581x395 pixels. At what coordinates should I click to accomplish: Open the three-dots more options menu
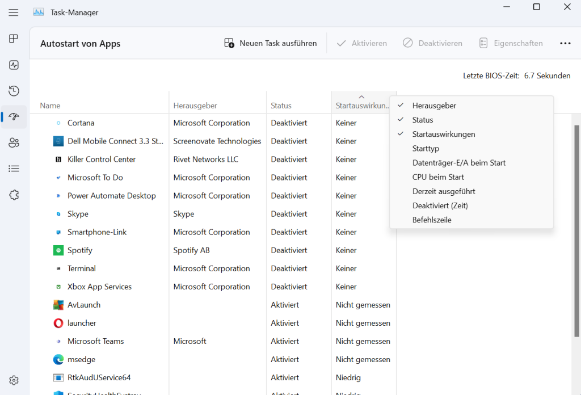[565, 43]
